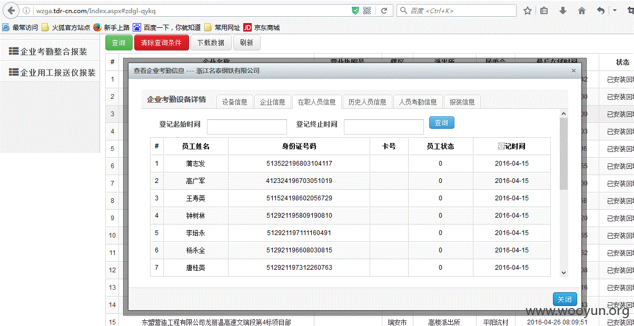The image size is (634, 326).
Task: Click the 员工状态 column header
Action: [x=441, y=146]
